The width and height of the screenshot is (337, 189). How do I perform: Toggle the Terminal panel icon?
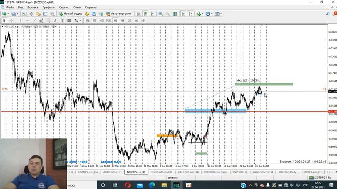pyautogui.click(x=45, y=14)
